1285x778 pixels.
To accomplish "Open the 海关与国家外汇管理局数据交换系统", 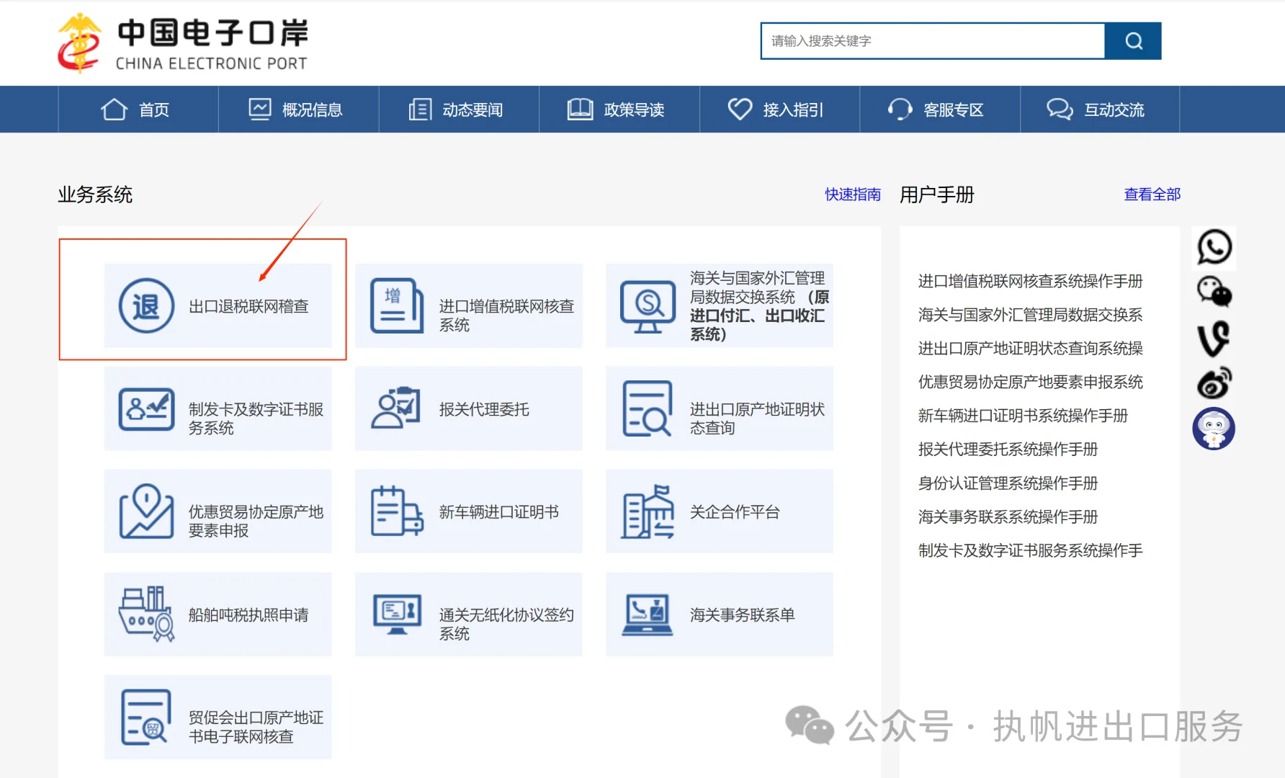I will point(719,305).
